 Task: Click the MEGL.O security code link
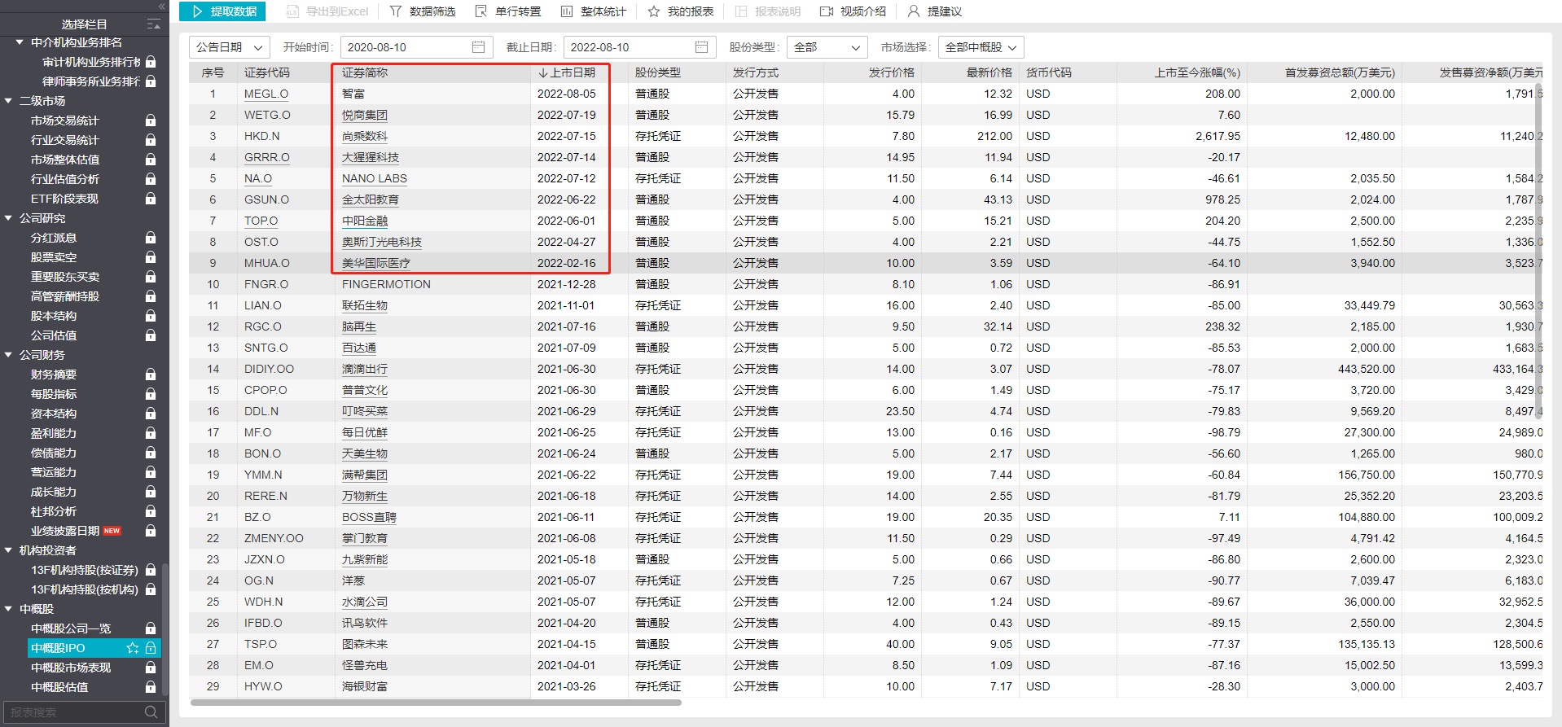266,94
